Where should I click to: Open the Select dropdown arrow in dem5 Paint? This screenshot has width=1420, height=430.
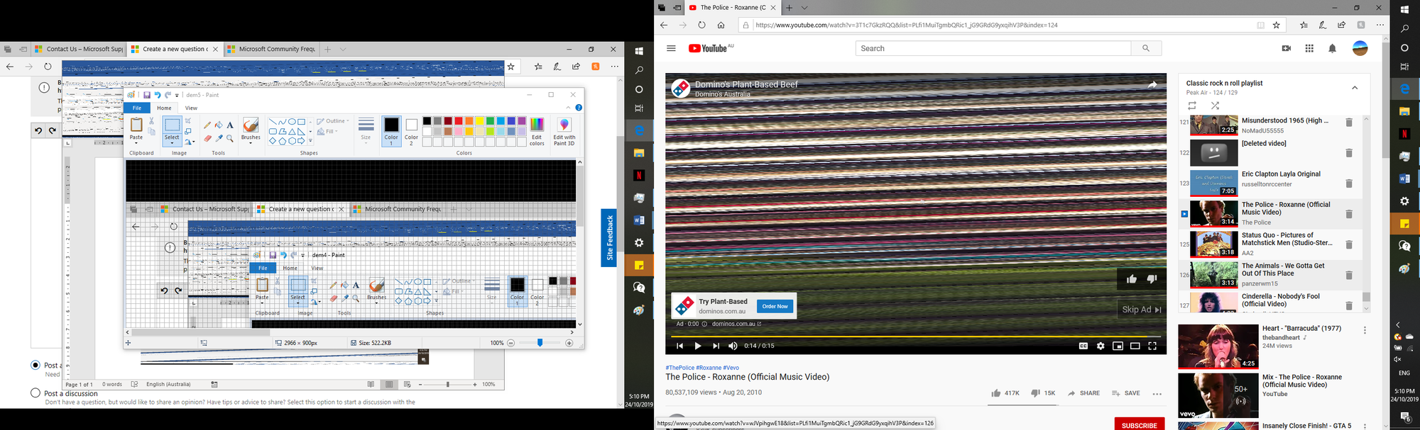coord(172,142)
